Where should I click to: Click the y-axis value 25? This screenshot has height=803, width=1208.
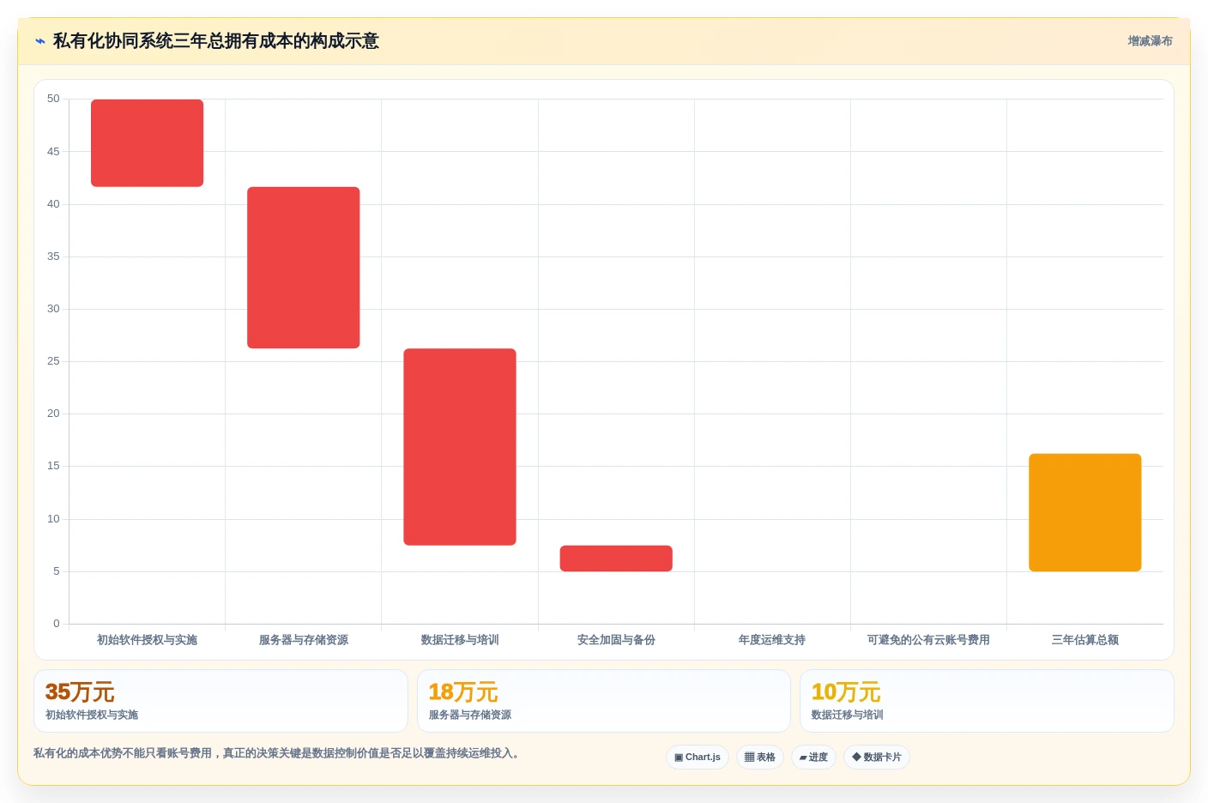[x=53, y=361]
